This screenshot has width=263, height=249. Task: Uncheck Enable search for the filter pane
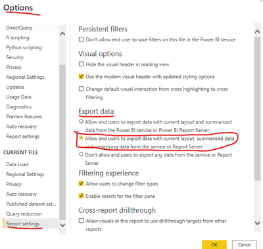click(81, 196)
